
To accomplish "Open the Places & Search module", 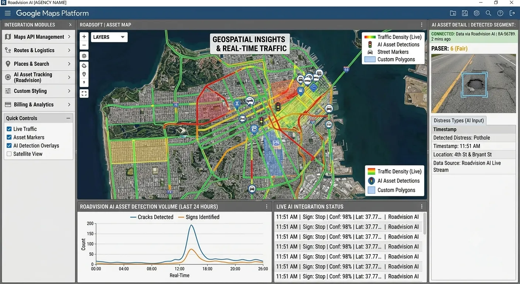I will 38,64.
